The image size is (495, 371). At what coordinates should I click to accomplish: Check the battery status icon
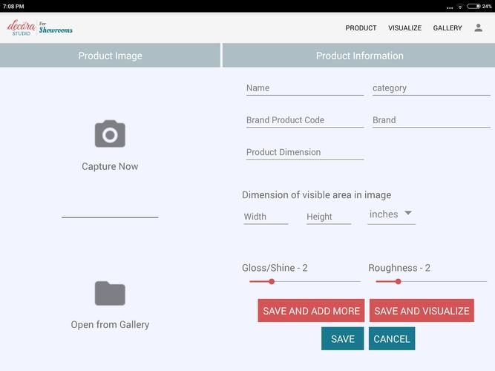pyautogui.click(x=475, y=6)
